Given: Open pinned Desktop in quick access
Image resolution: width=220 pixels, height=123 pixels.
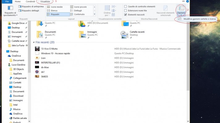Looking at the screenshot, I should 15,28.
